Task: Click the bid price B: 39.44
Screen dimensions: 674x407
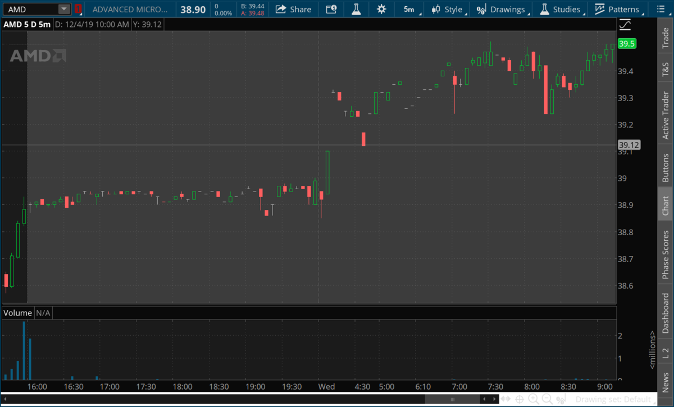Action: click(252, 6)
